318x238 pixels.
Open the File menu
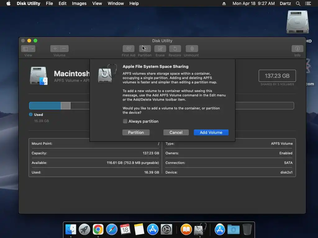[x=49, y=3]
